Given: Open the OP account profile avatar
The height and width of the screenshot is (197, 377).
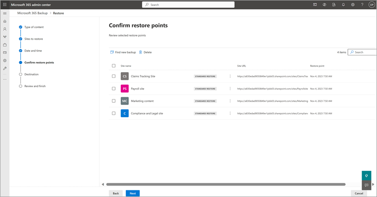Looking at the screenshot, I should tap(372, 5).
